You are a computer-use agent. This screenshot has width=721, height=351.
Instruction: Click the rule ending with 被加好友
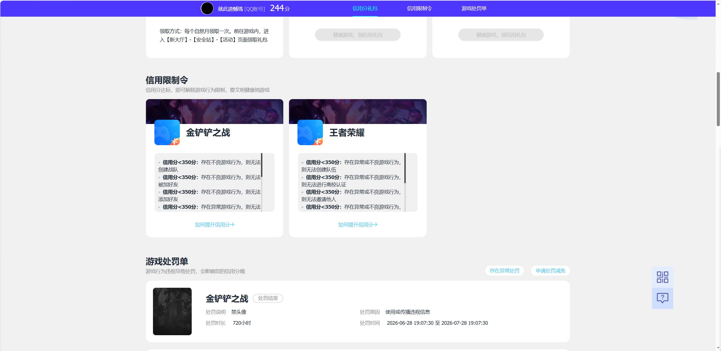pos(209,181)
